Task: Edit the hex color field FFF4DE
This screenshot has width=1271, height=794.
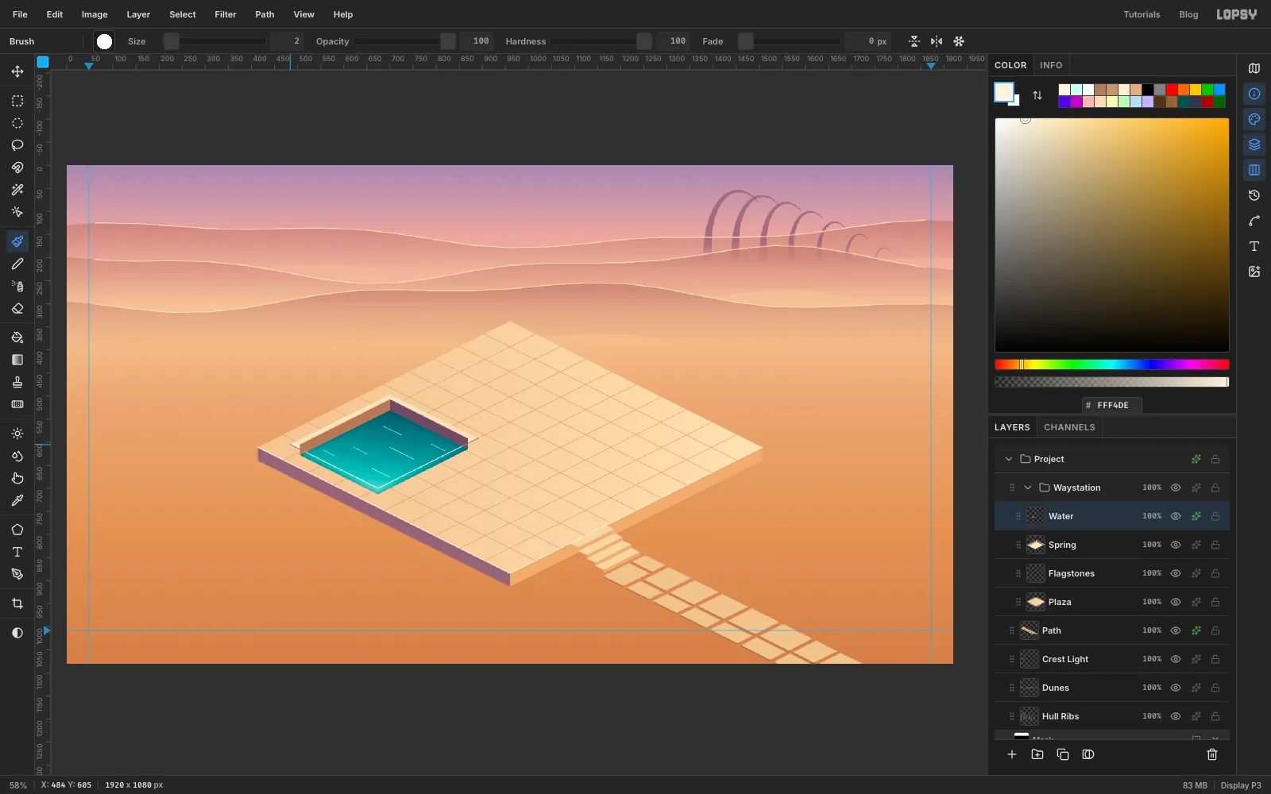Action: [1112, 405]
